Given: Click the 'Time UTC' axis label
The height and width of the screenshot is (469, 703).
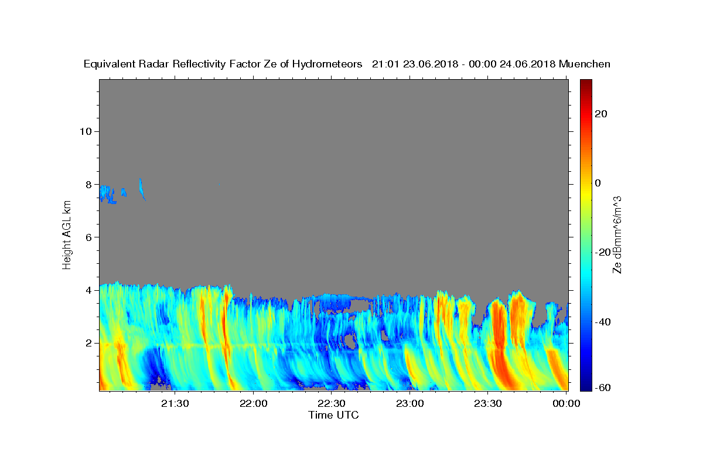Looking at the screenshot, I should [333, 415].
